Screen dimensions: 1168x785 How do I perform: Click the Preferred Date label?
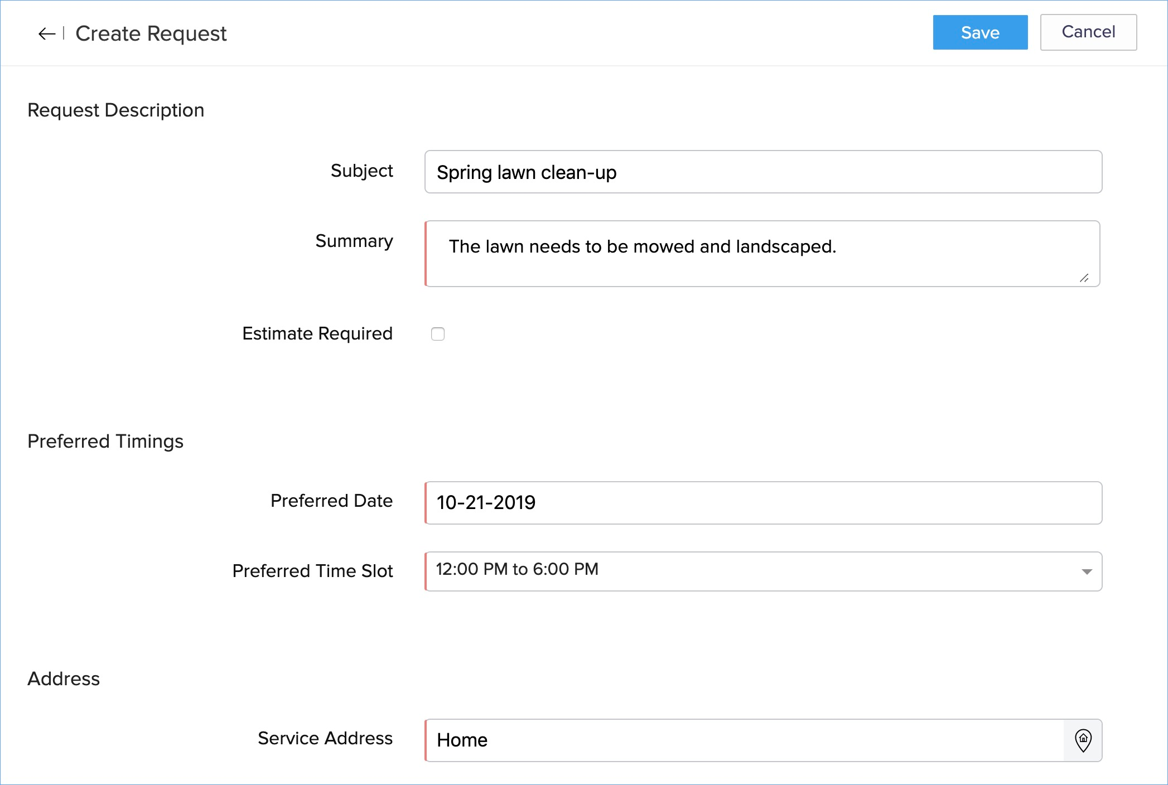tap(331, 501)
